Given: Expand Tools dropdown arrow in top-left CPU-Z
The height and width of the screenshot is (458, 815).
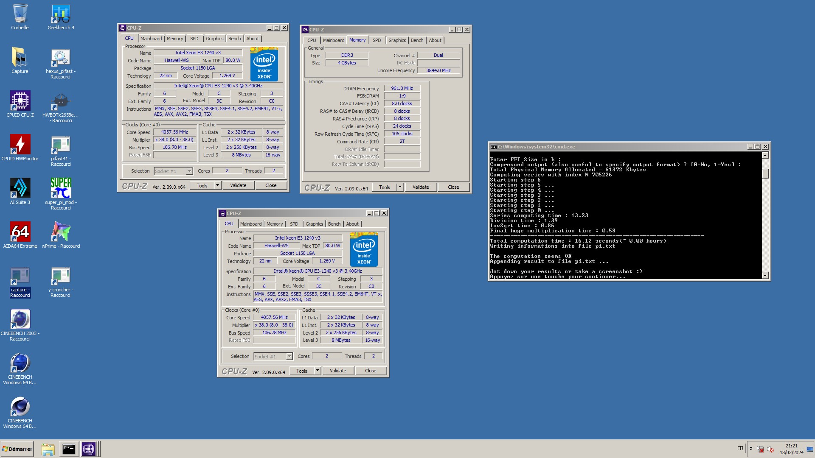Looking at the screenshot, I should pos(217,185).
